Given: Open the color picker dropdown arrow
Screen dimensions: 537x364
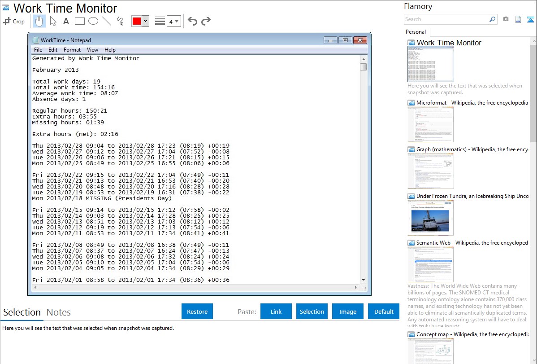Looking at the screenshot, I should [145, 21].
